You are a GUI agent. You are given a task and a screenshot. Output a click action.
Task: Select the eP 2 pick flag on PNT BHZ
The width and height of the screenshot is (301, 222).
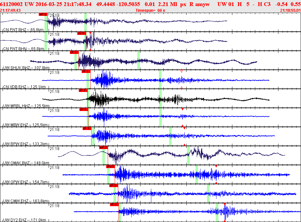[x=43, y=14]
